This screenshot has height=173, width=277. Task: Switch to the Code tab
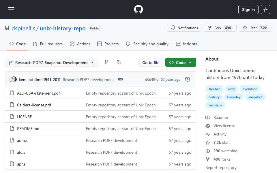click(18, 44)
